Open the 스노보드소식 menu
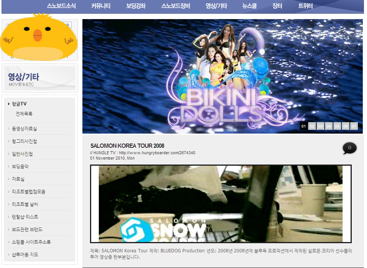367x268 pixels. click(x=61, y=6)
